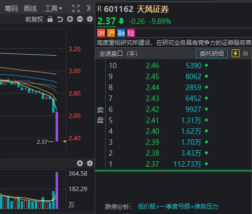Click the undo arrow icon
Image resolution: width=252 pixels, height=214 pixels.
(x=60, y=19)
